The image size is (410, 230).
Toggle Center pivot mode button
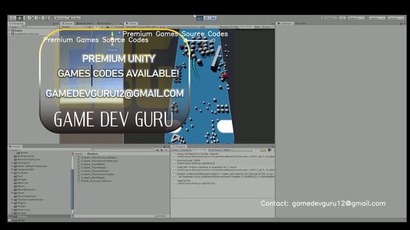[x=61, y=19]
